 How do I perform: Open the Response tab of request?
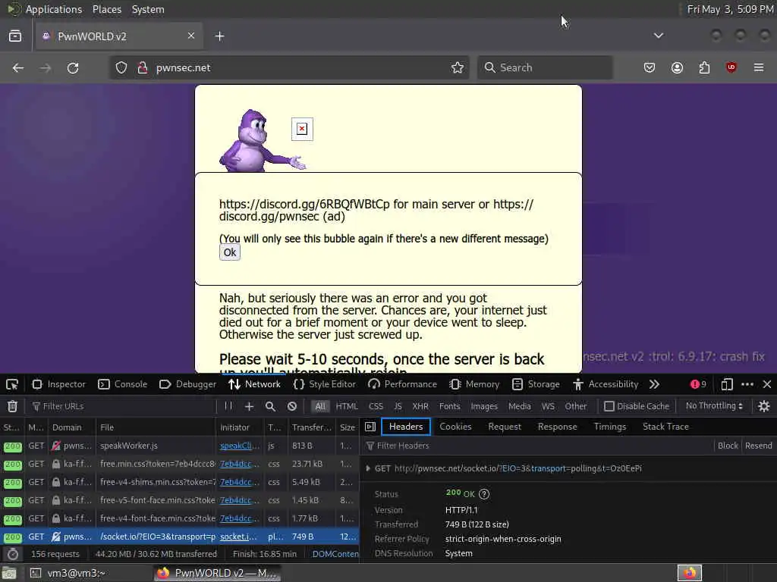(557, 427)
